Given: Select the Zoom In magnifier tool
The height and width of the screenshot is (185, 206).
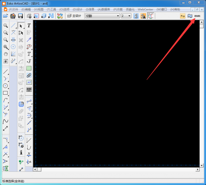Looking at the screenshot, I should 5,26.
